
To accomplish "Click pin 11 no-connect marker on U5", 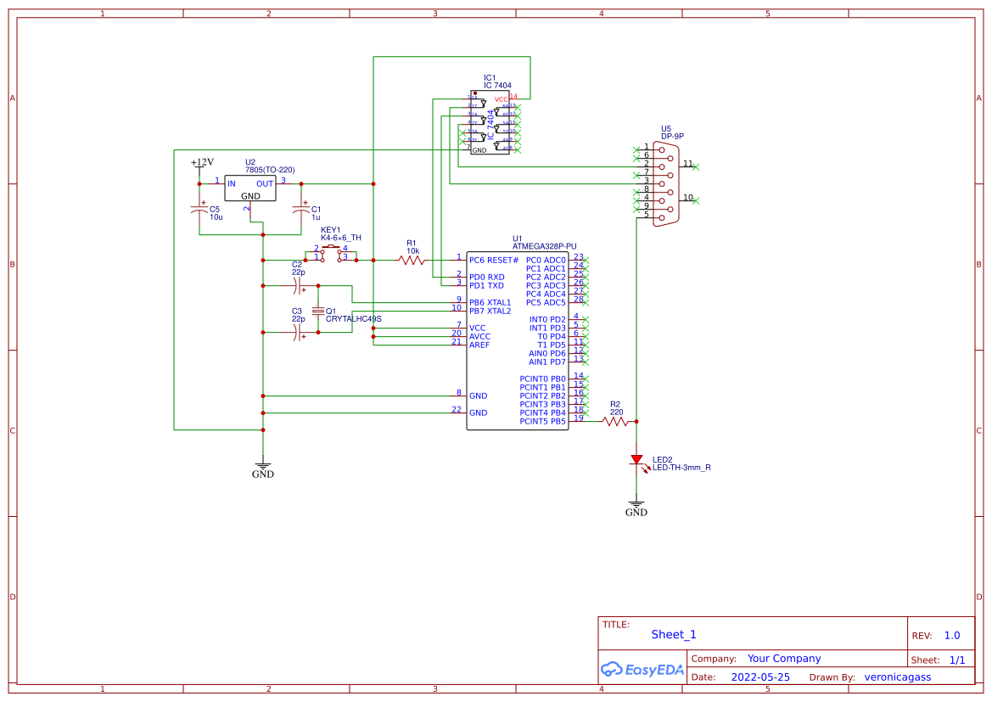I will [x=695, y=167].
